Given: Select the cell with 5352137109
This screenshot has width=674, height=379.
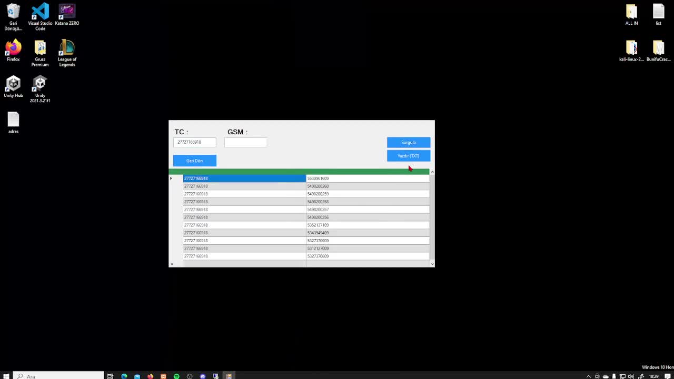Looking at the screenshot, I should pos(368,225).
